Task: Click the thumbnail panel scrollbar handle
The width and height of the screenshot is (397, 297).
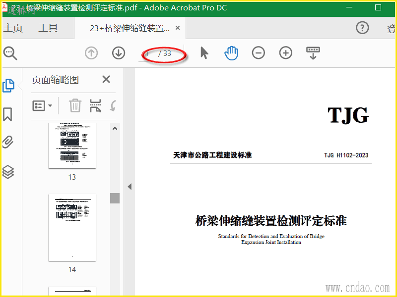Action: click(x=115, y=198)
